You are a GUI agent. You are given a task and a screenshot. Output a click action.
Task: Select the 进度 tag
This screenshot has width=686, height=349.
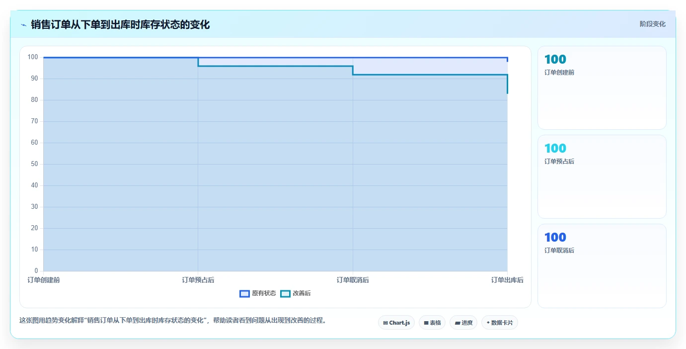coord(463,323)
